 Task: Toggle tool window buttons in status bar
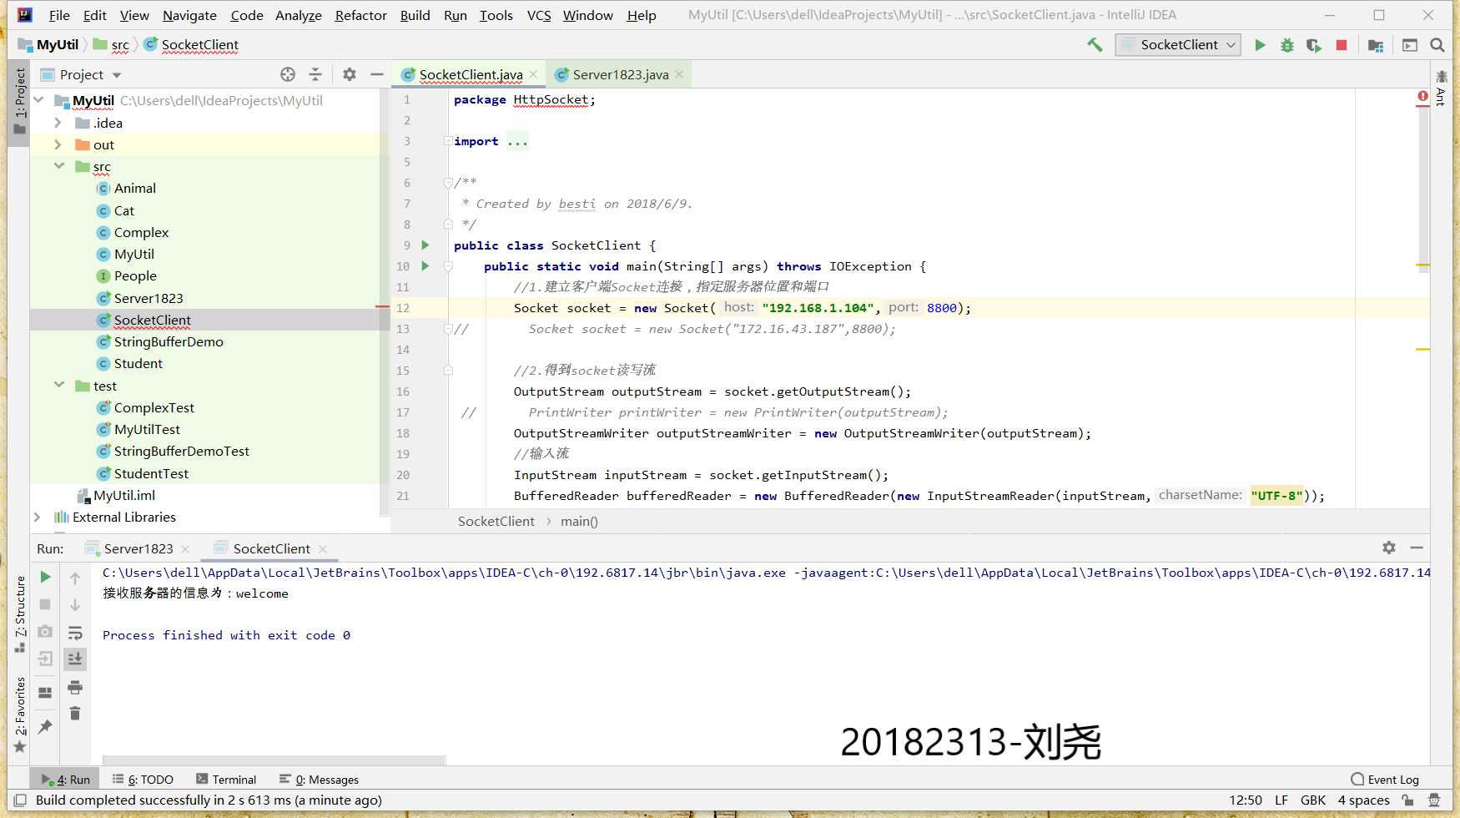pyautogui.click(x=21, y=800)
